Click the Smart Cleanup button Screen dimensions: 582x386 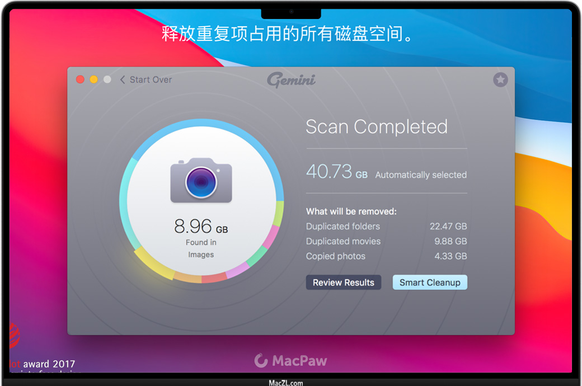(430, 283)
